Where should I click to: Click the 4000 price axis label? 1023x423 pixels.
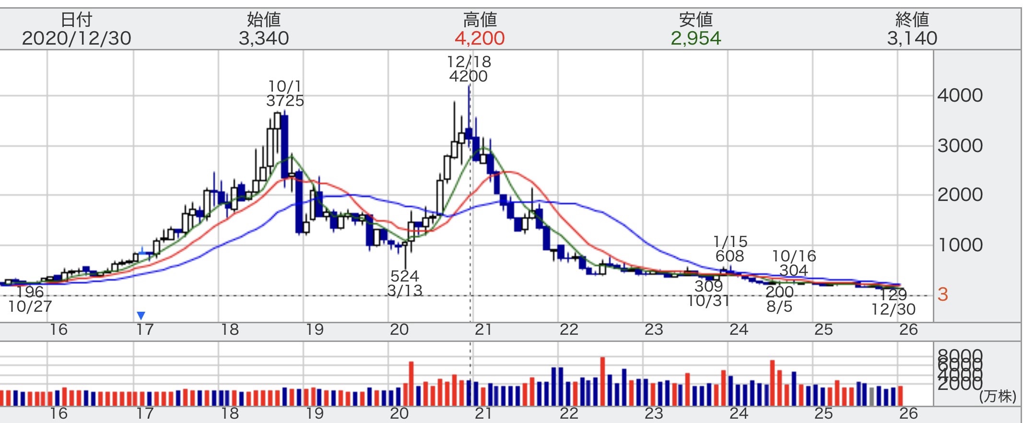pyautogui.click(x=960, y=95)
